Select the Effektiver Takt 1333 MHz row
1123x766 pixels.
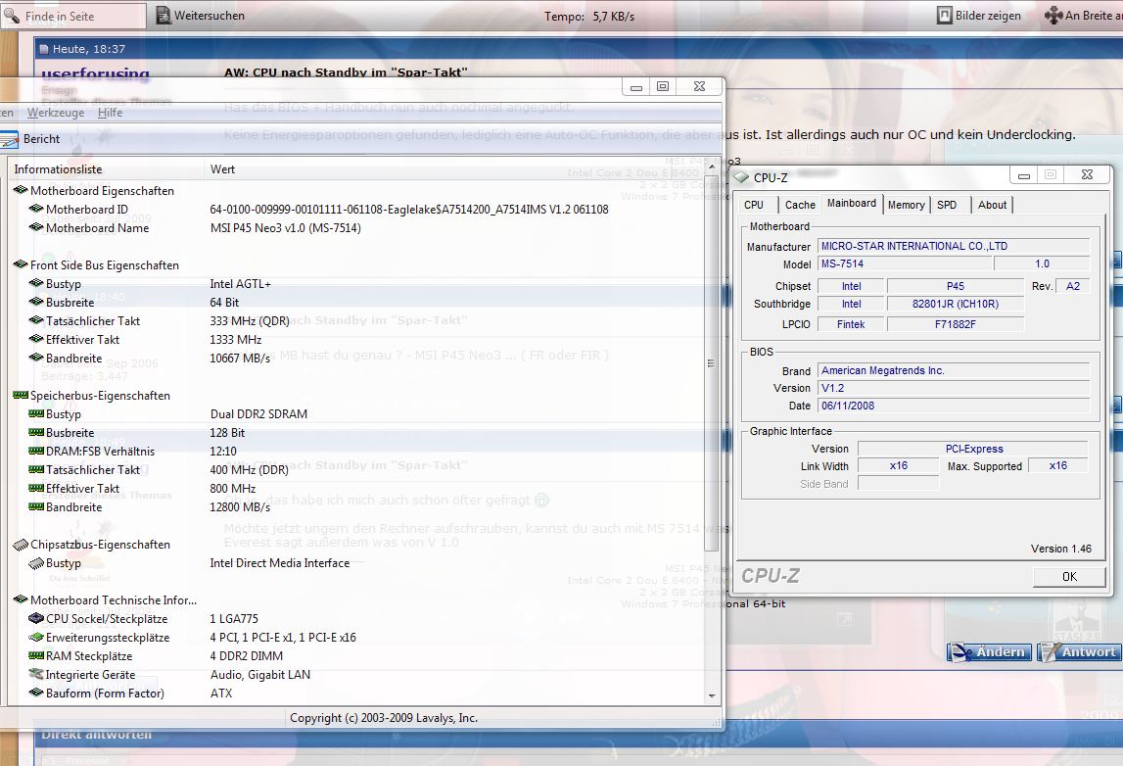tap(358, 340)
